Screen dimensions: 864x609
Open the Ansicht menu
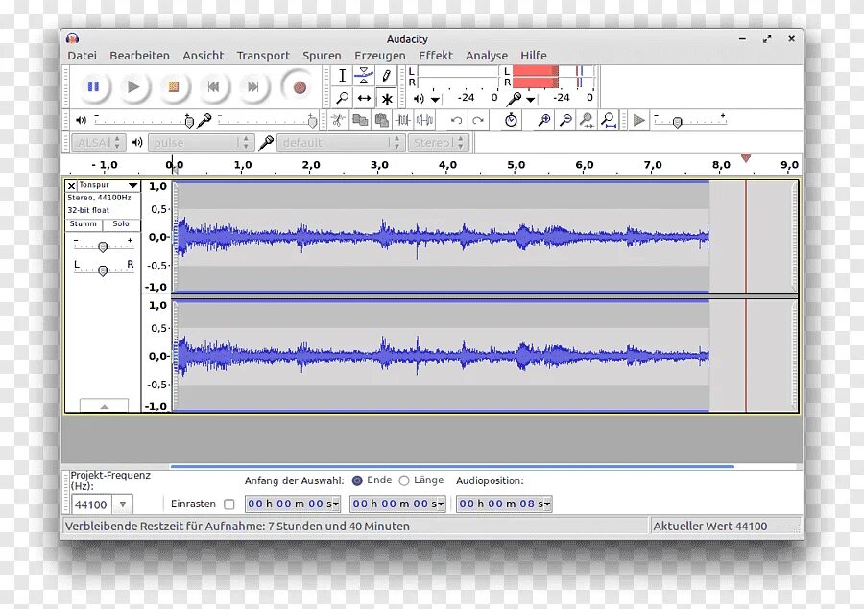click(x=204, y=55)
